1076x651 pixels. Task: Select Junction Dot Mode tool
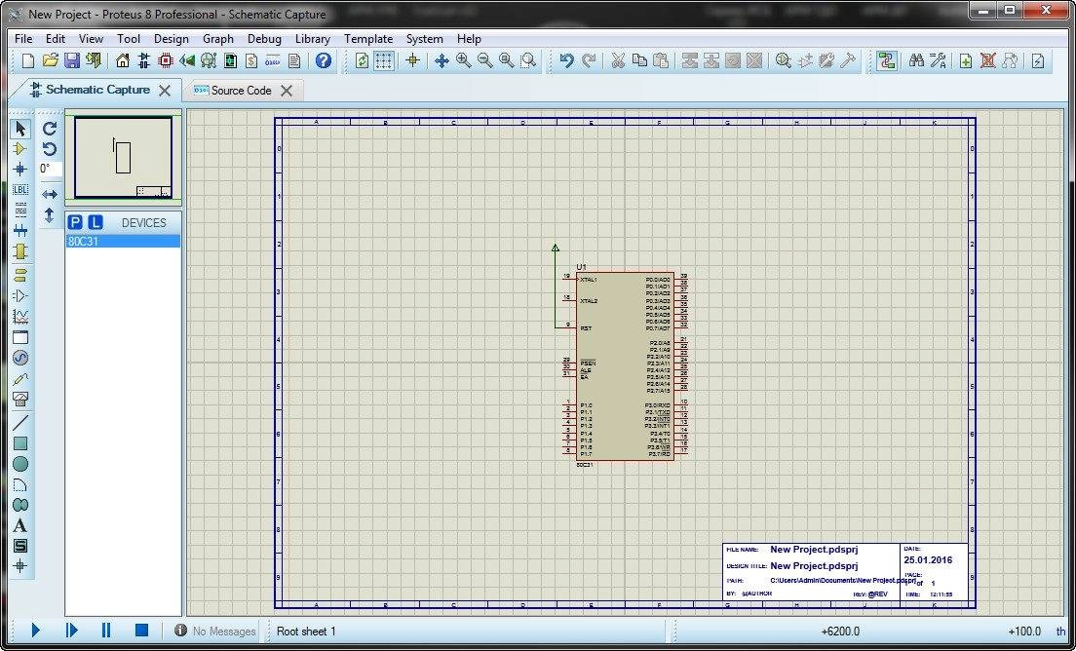(x=20, y=170)
